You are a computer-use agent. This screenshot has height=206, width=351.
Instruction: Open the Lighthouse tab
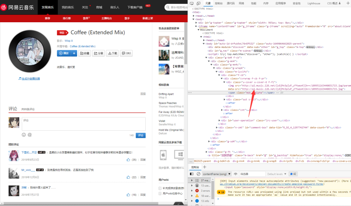click(x=314, y=3)
